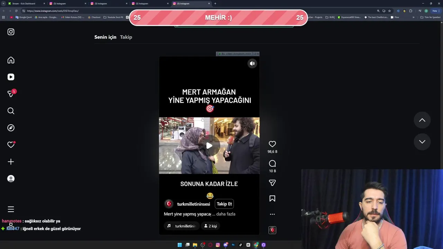Click the Instagram logo in sidebar
Image resolution: width=443 pixels, height=249 pixels.
[x=11, y=32]
